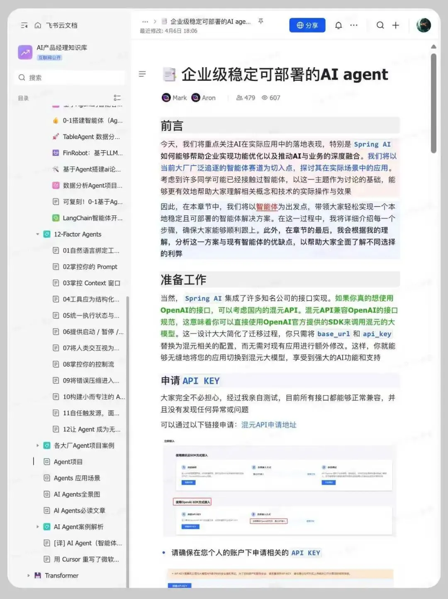
Task: Open breadcrumb ellipsis in header
Action: [145, 22]
